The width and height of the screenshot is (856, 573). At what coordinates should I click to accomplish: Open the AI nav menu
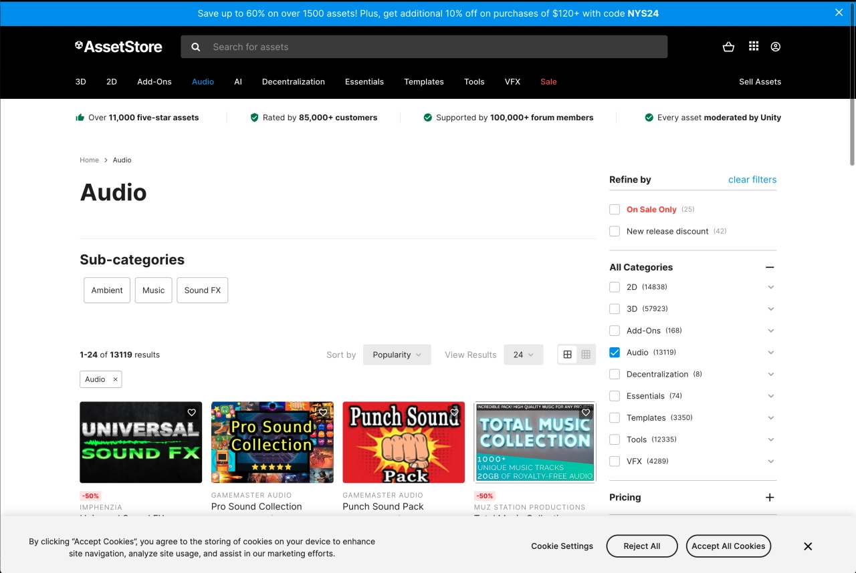238,81
